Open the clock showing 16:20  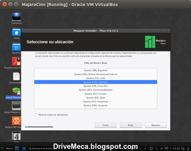point(176,148)
